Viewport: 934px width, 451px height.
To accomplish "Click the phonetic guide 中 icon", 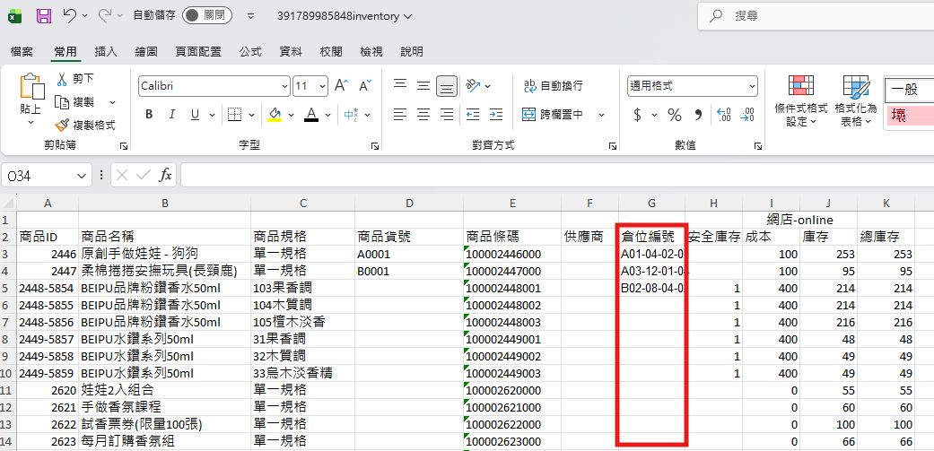I will pyautogui.click(x=351, y=114).
